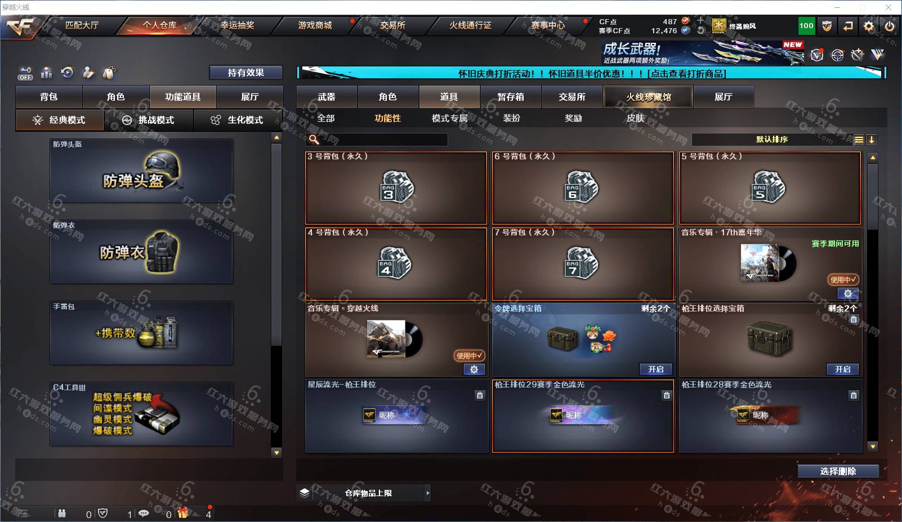Open settings gear in top bar

click(869, 26)
